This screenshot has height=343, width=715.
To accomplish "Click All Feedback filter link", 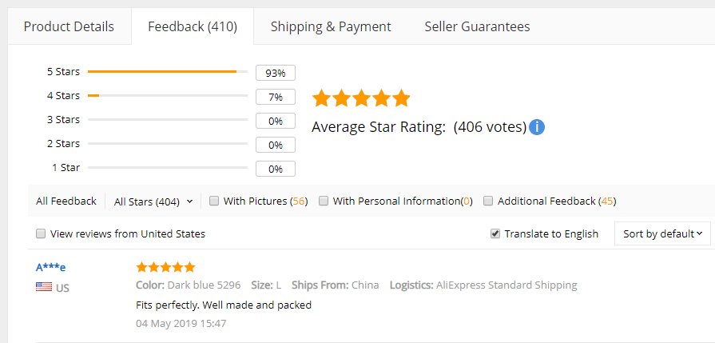I will [66, 201].
